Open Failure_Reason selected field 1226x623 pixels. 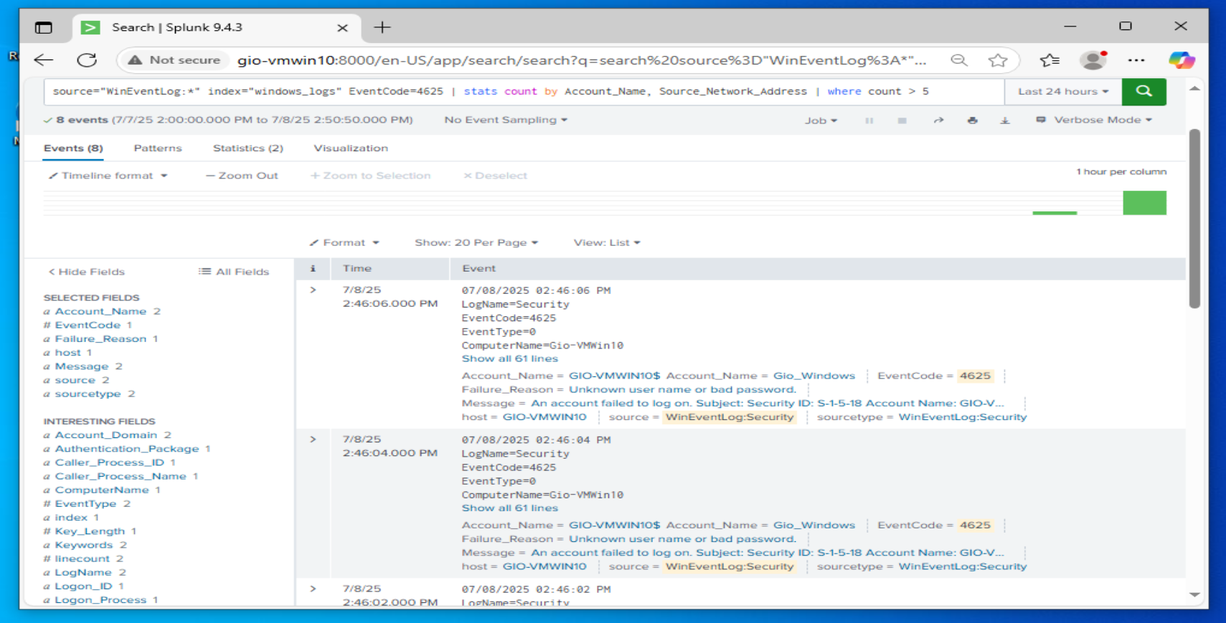click(100, 339)
